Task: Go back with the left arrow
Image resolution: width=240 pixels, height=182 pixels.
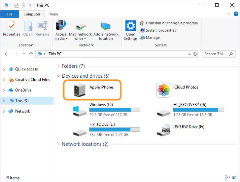Action: 7,54
